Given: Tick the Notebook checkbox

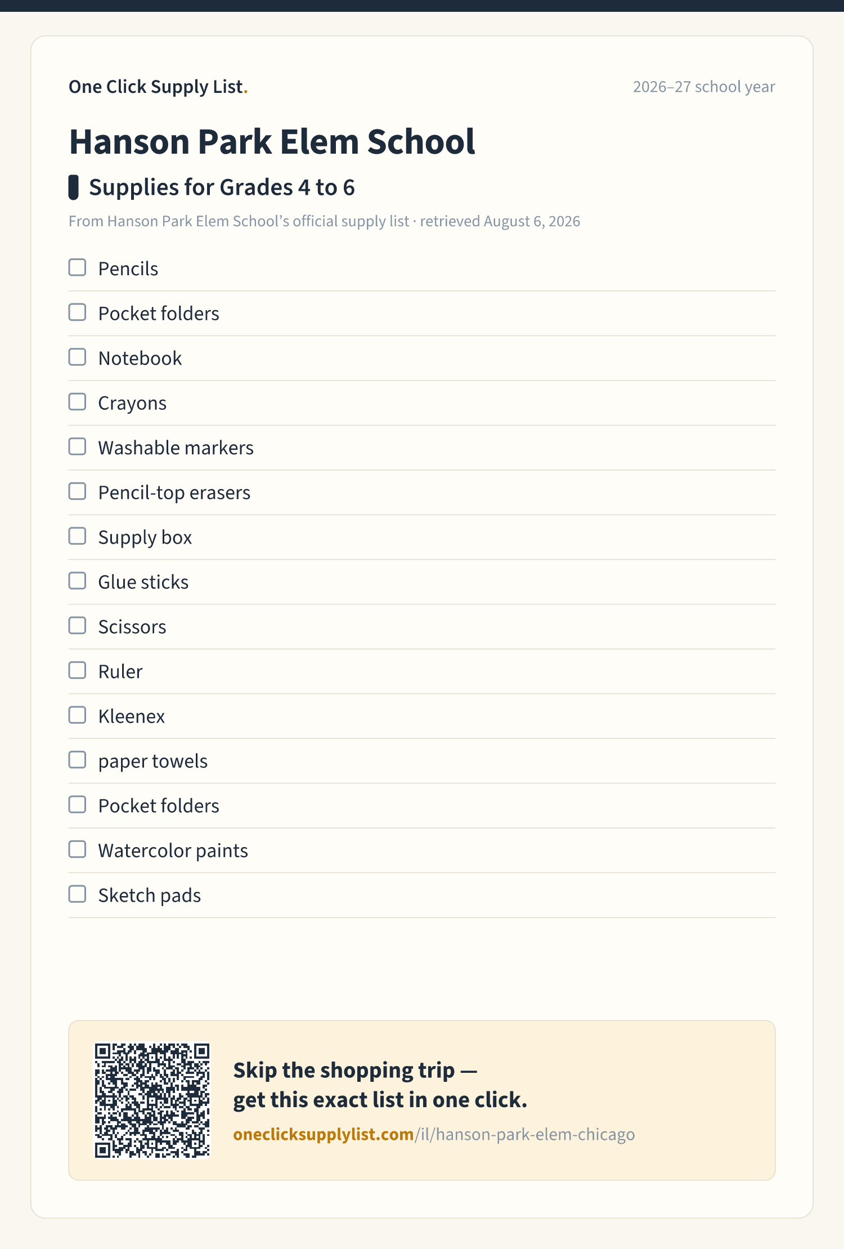Looking at the screenshot, I should point(77,357).
